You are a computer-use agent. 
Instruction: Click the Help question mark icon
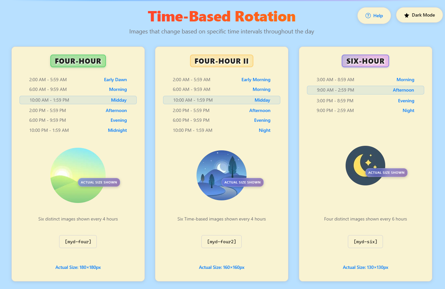point(368,16)
